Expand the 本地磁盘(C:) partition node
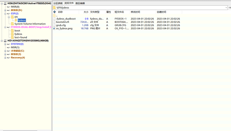The width and height of the screenshot is (231, 131). click(x=5, y=51)
